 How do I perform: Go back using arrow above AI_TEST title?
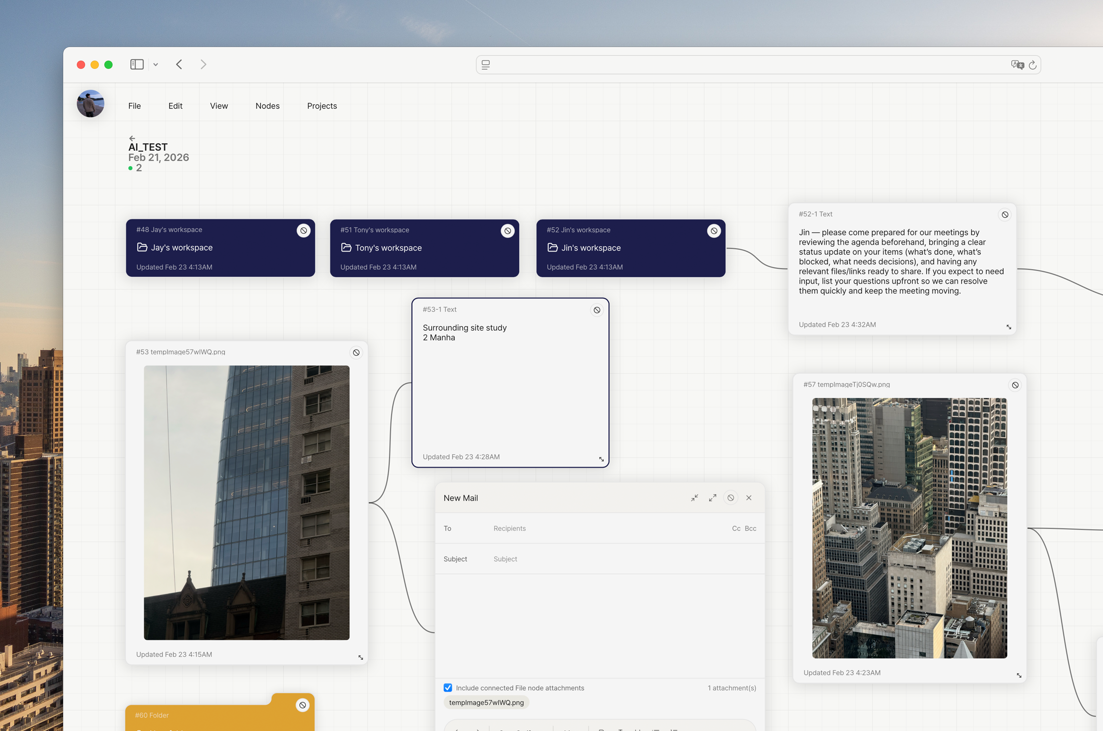(132, 138)
